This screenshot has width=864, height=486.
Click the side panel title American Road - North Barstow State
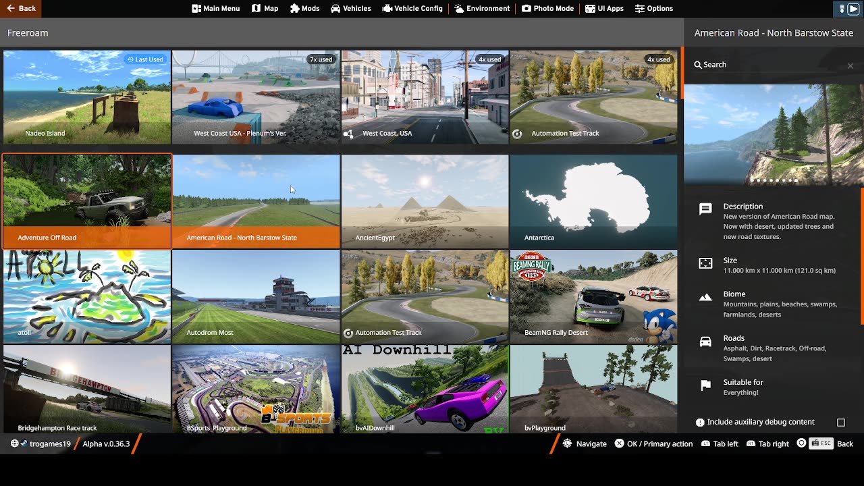pos(774,33)
